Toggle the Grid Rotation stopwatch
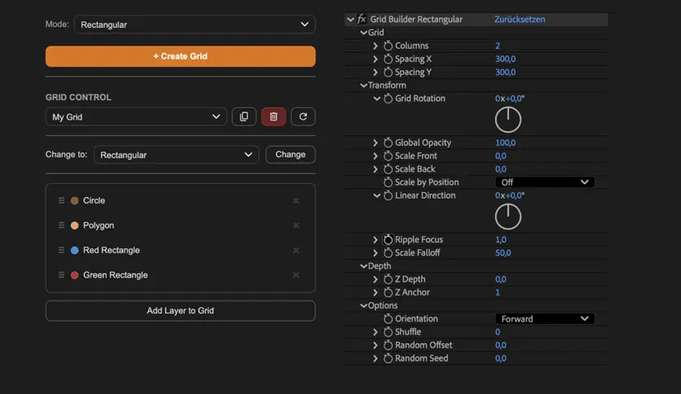The height and width of the screenshot is (394, 681). tap(388, 98)
